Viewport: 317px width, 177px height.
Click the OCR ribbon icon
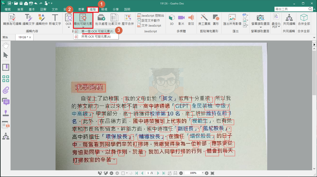(68, 18)
